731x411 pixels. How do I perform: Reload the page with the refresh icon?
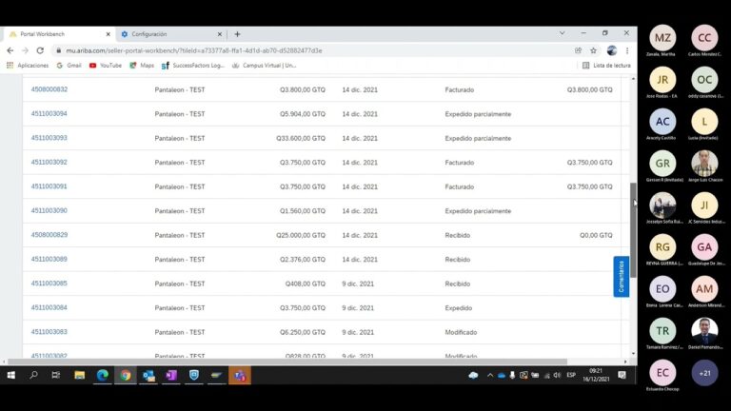[x=40, y=50]
